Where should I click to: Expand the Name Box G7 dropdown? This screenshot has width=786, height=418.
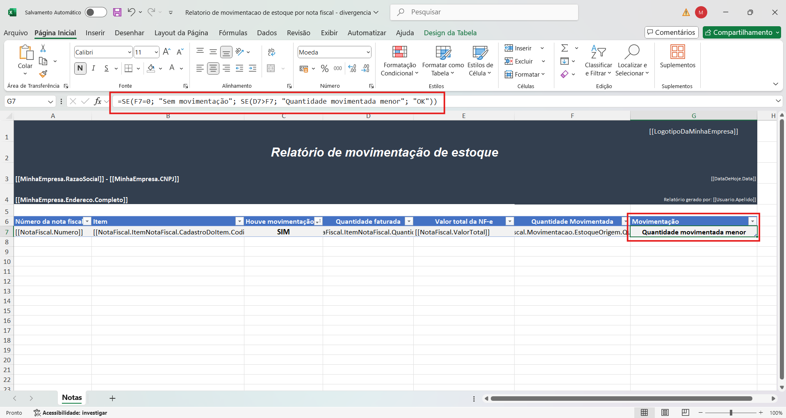point(50,101)
